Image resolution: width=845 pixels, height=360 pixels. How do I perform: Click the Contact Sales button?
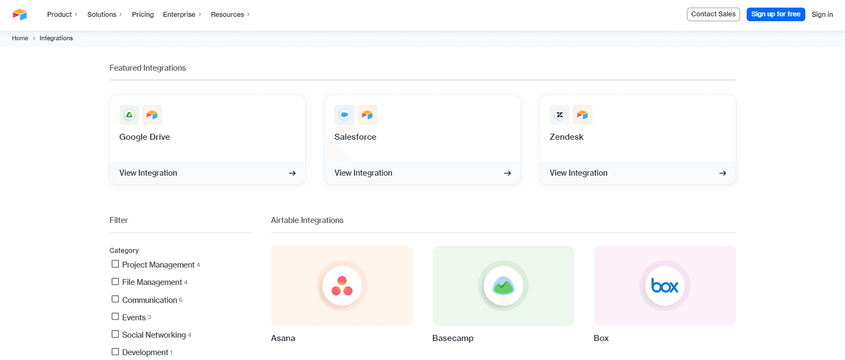pyautogui.click(x=713, y=14)
